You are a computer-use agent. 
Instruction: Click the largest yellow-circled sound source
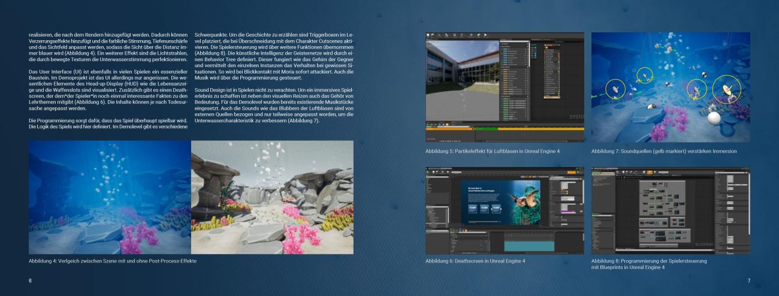click(x=727, y=89)
